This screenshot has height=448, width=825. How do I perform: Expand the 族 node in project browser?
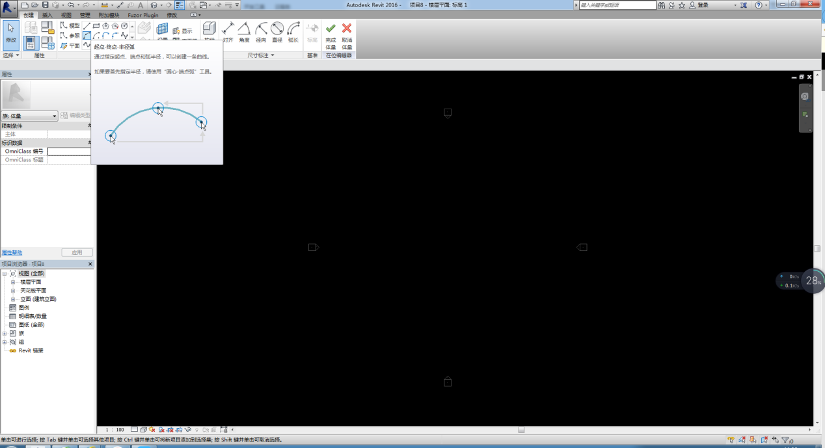(x=5, y=333)
